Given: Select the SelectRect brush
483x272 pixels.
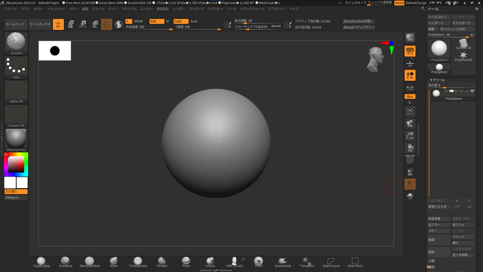Looking at the screenshot, I should [355, 262].
